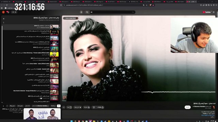Play Hala Alturk & Mashael playlist item
The height and width of the screenshot is (122, 218).
click(31, 92)
